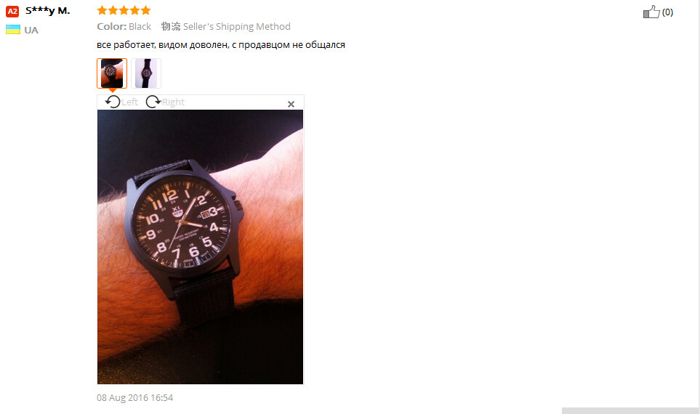The width and height of the screenshot is (700, 414).
Task: Click the third orange rating star
Action: [124, 10]
